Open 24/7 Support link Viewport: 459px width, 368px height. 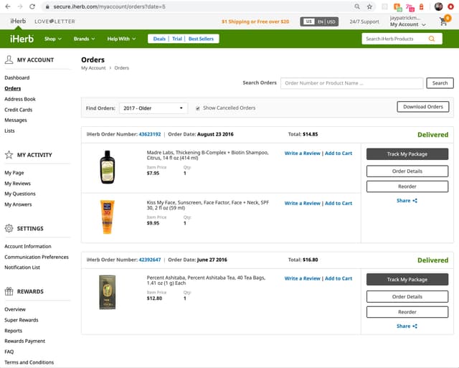point(364,22)
